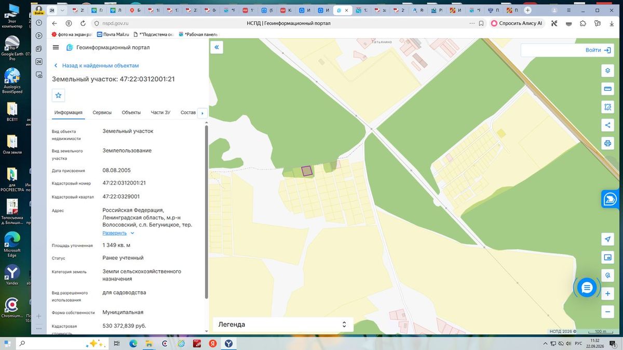This screenshot has height=350, width=623.
Task: Select the ruler measurement tool
Action: click(x=607, y=89)
